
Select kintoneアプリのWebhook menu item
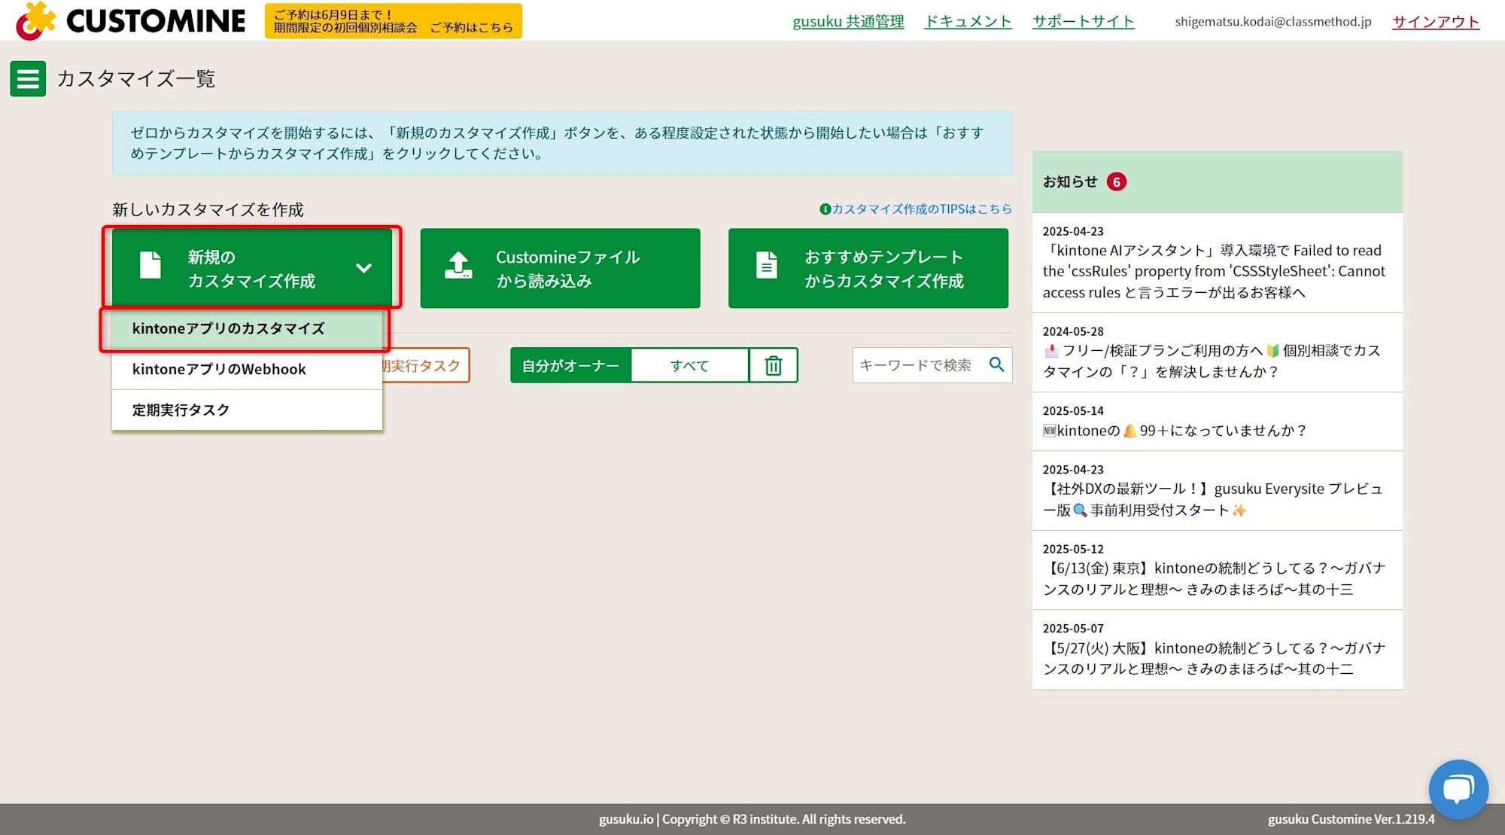pos(247,370)
